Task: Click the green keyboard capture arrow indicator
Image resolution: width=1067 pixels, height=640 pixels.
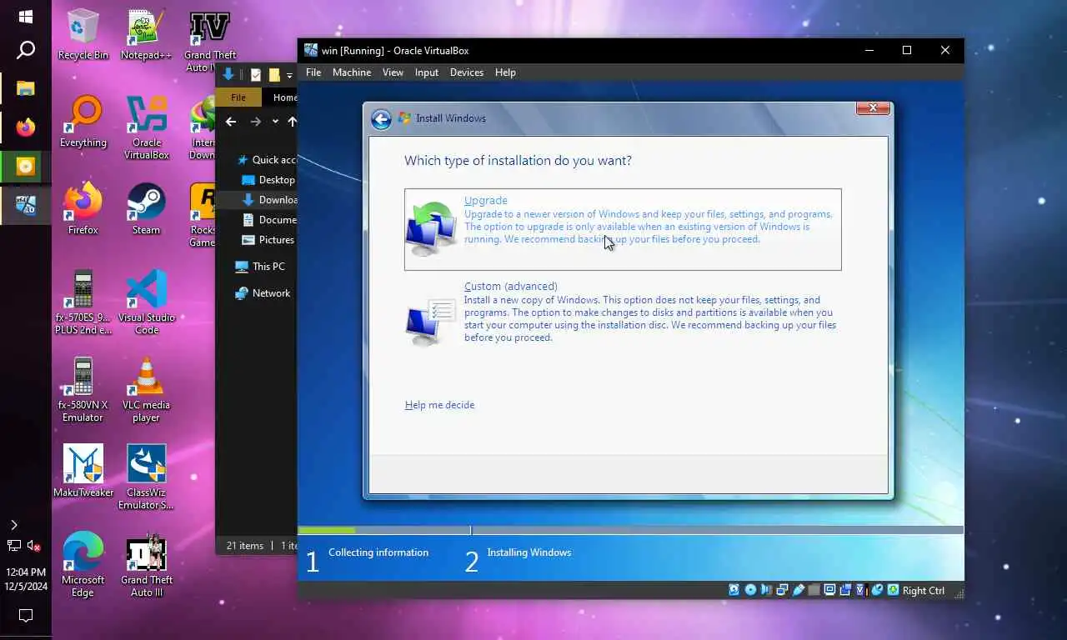Action: pos(893,590)
